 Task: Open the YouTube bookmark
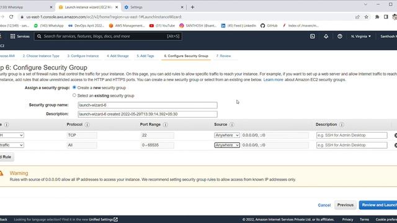(x=162, y=25)
